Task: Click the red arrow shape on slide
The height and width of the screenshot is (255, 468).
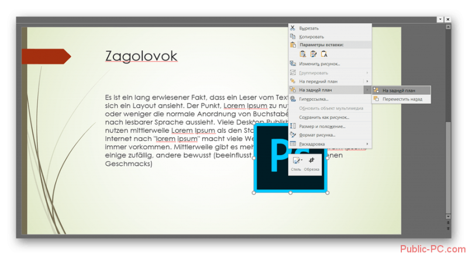Action: coord(46,56)
